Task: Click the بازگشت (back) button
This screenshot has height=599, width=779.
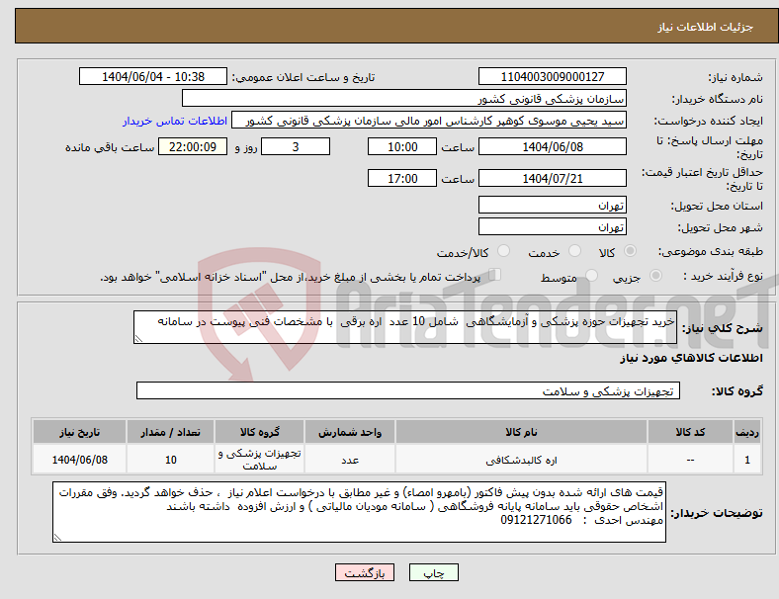Action: 365,572
